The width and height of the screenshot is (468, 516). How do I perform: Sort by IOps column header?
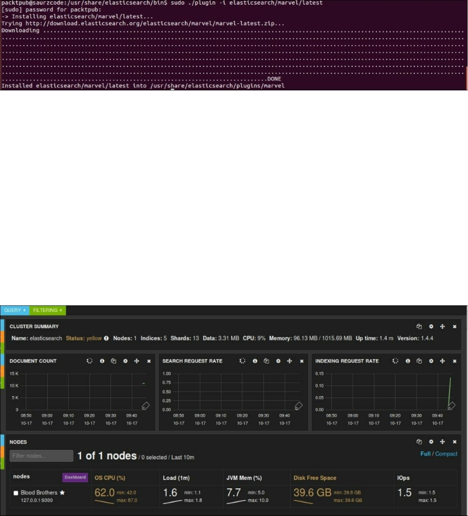(x=403, y=478)
